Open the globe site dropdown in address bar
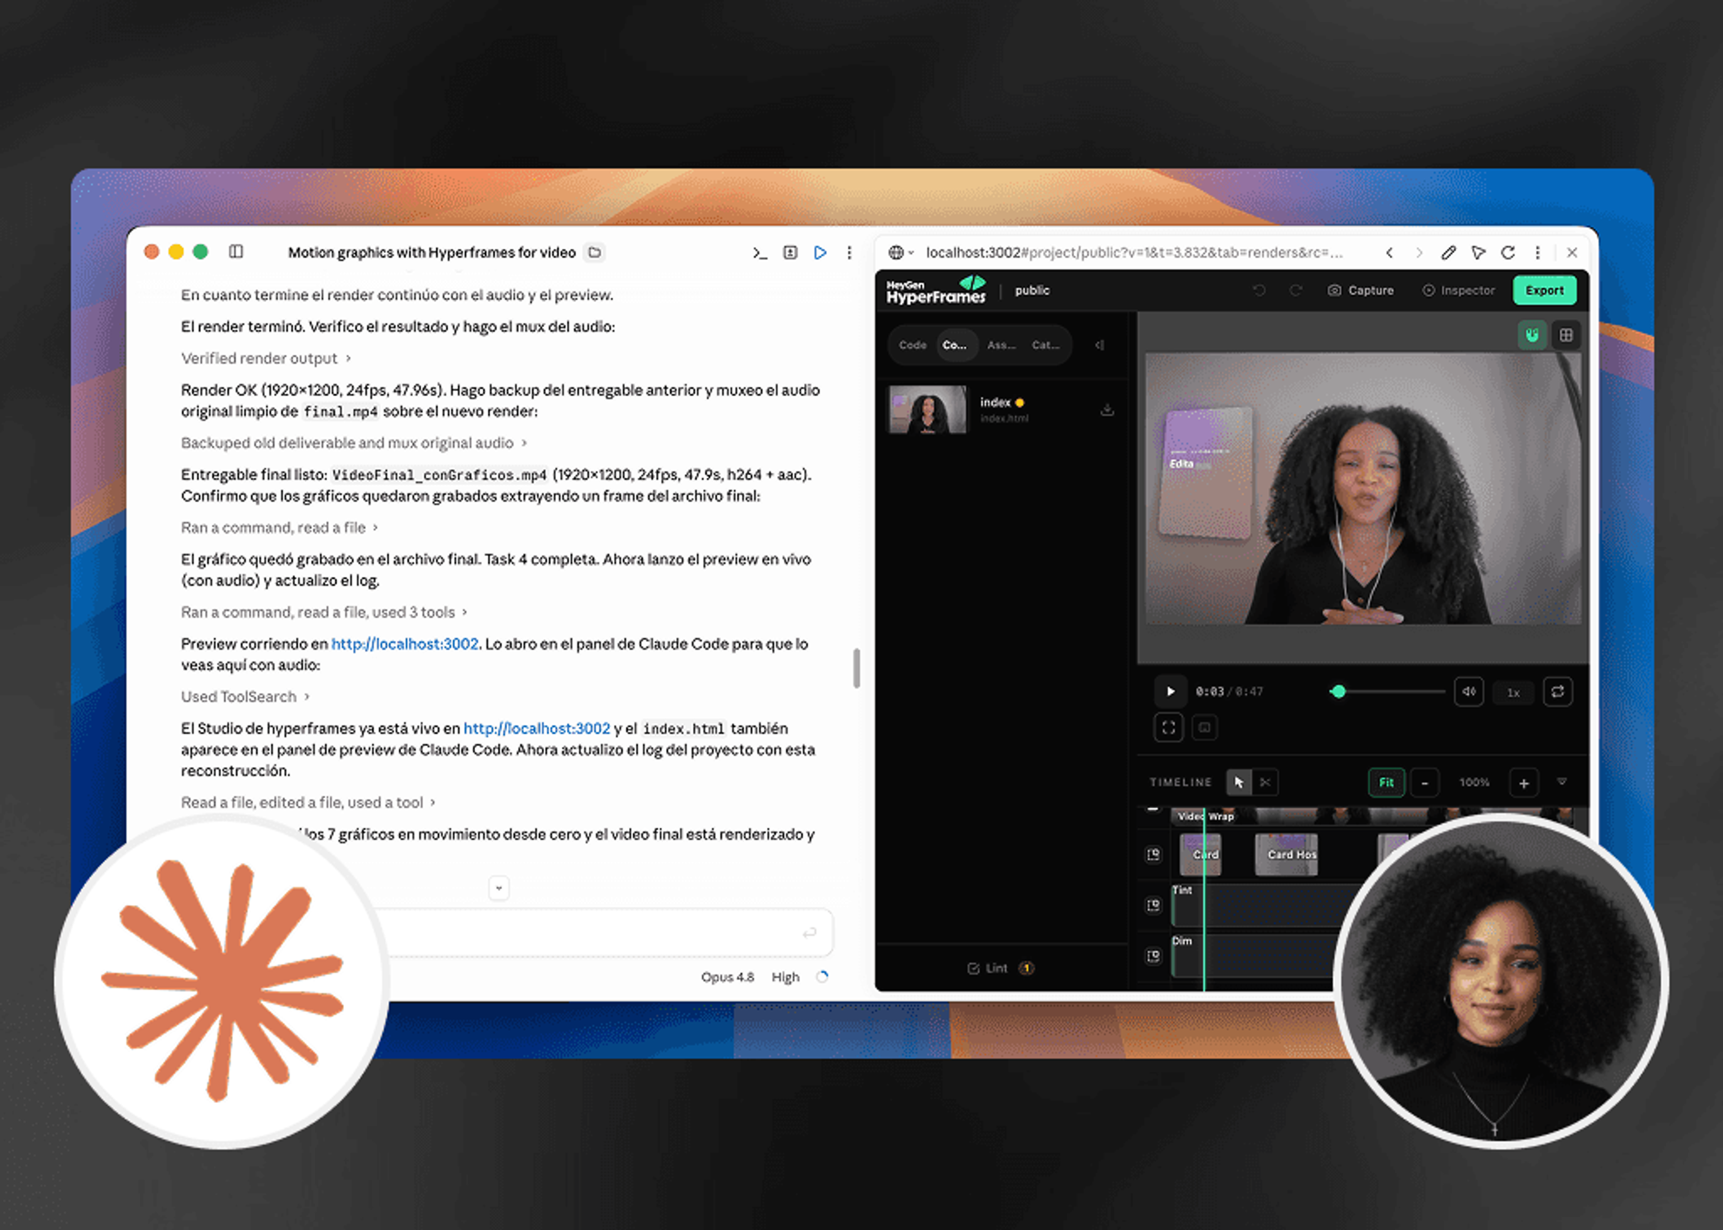Viewport: 1723px width, 1230px height. click(901, 252)
